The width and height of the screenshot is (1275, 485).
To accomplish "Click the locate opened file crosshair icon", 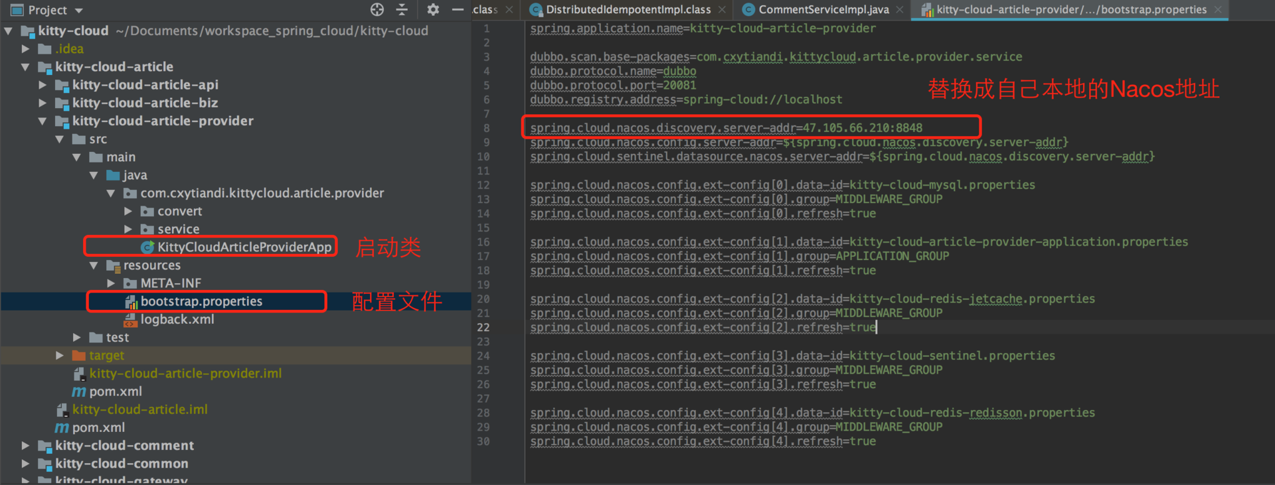I will click(x=377, y=9).
